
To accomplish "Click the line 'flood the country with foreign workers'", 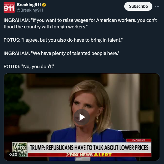I will (x=46, y=27).
